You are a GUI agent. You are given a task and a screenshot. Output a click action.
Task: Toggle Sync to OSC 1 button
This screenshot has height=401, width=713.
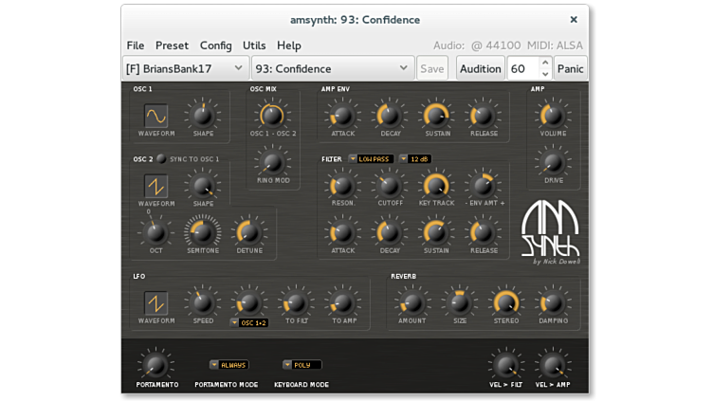point(161,158)
